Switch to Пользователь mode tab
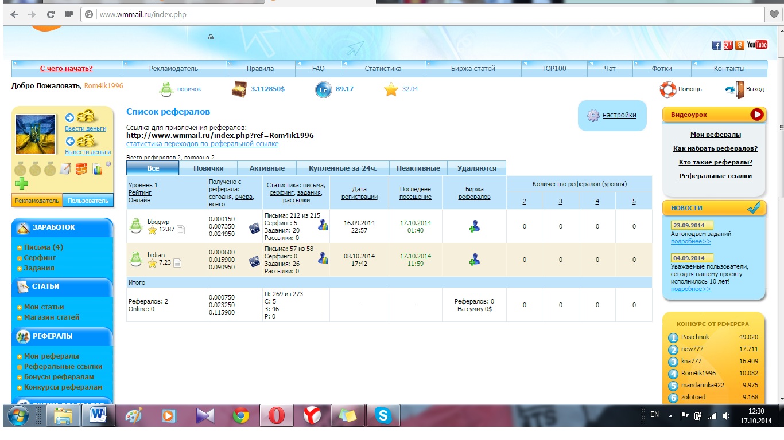This screenshot has width=784, height=440. (88, 201)
